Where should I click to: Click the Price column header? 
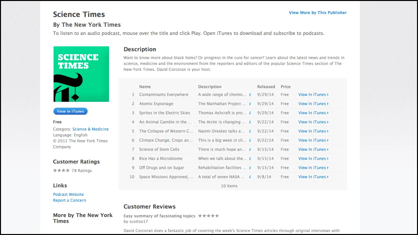pyautogui.click(x=286, y=87)
